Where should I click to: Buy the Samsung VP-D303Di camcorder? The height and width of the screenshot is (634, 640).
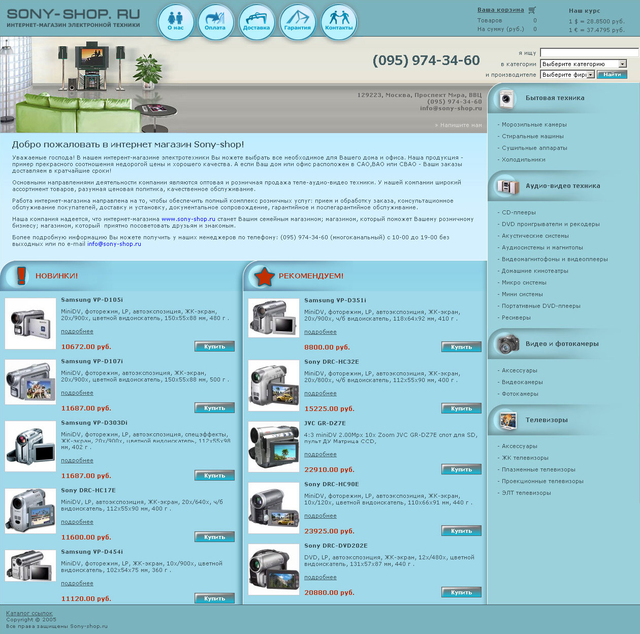coord(214,475)
